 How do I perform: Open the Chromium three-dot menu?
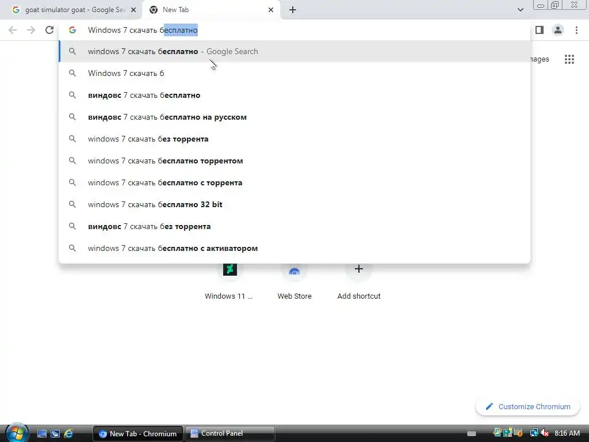(x=576, y=30)
